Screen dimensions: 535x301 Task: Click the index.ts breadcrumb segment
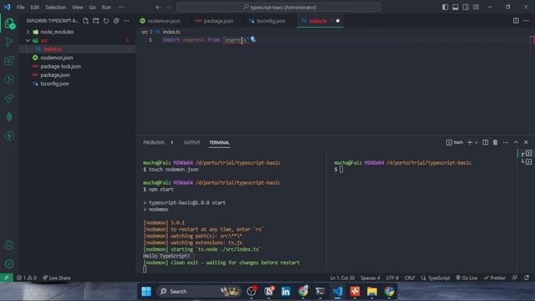click(x=171, y=32)
